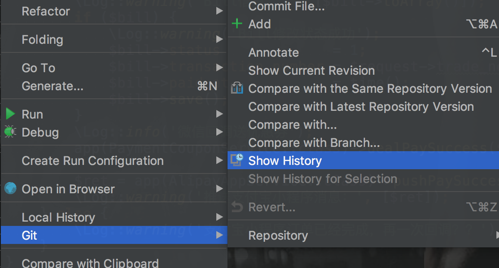
Task: Expand the Go To submenu arrow
Action: [219, 67]
